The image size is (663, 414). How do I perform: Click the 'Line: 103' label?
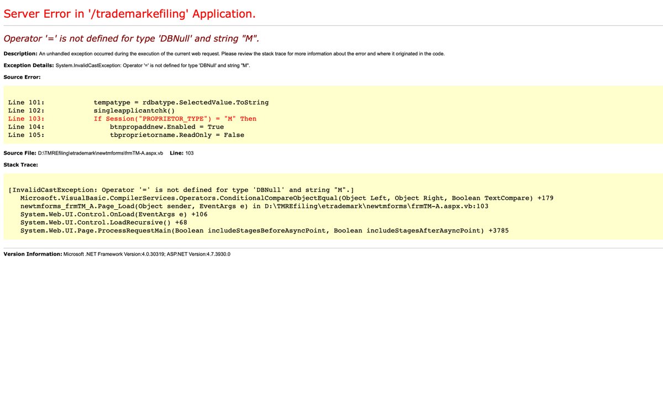[182, 152]
